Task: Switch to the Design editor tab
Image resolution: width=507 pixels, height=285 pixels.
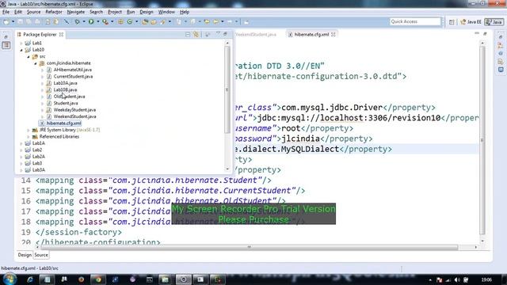Action: [25, 255]
